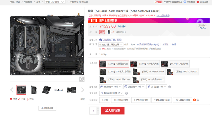Image resolution: width=212 pixels, height=117 pixels.
Task: Open the 11.11好价专场 link
Action: (163, 15)
